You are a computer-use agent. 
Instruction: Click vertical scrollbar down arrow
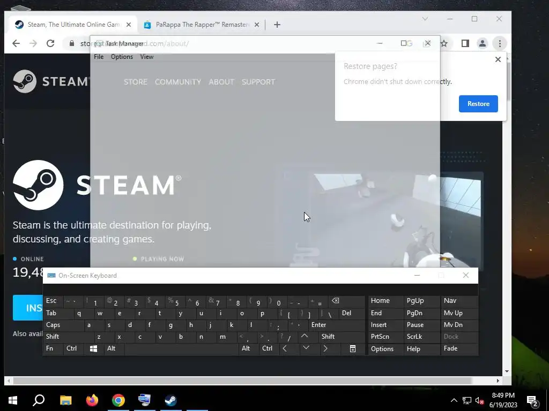(507, 371)
